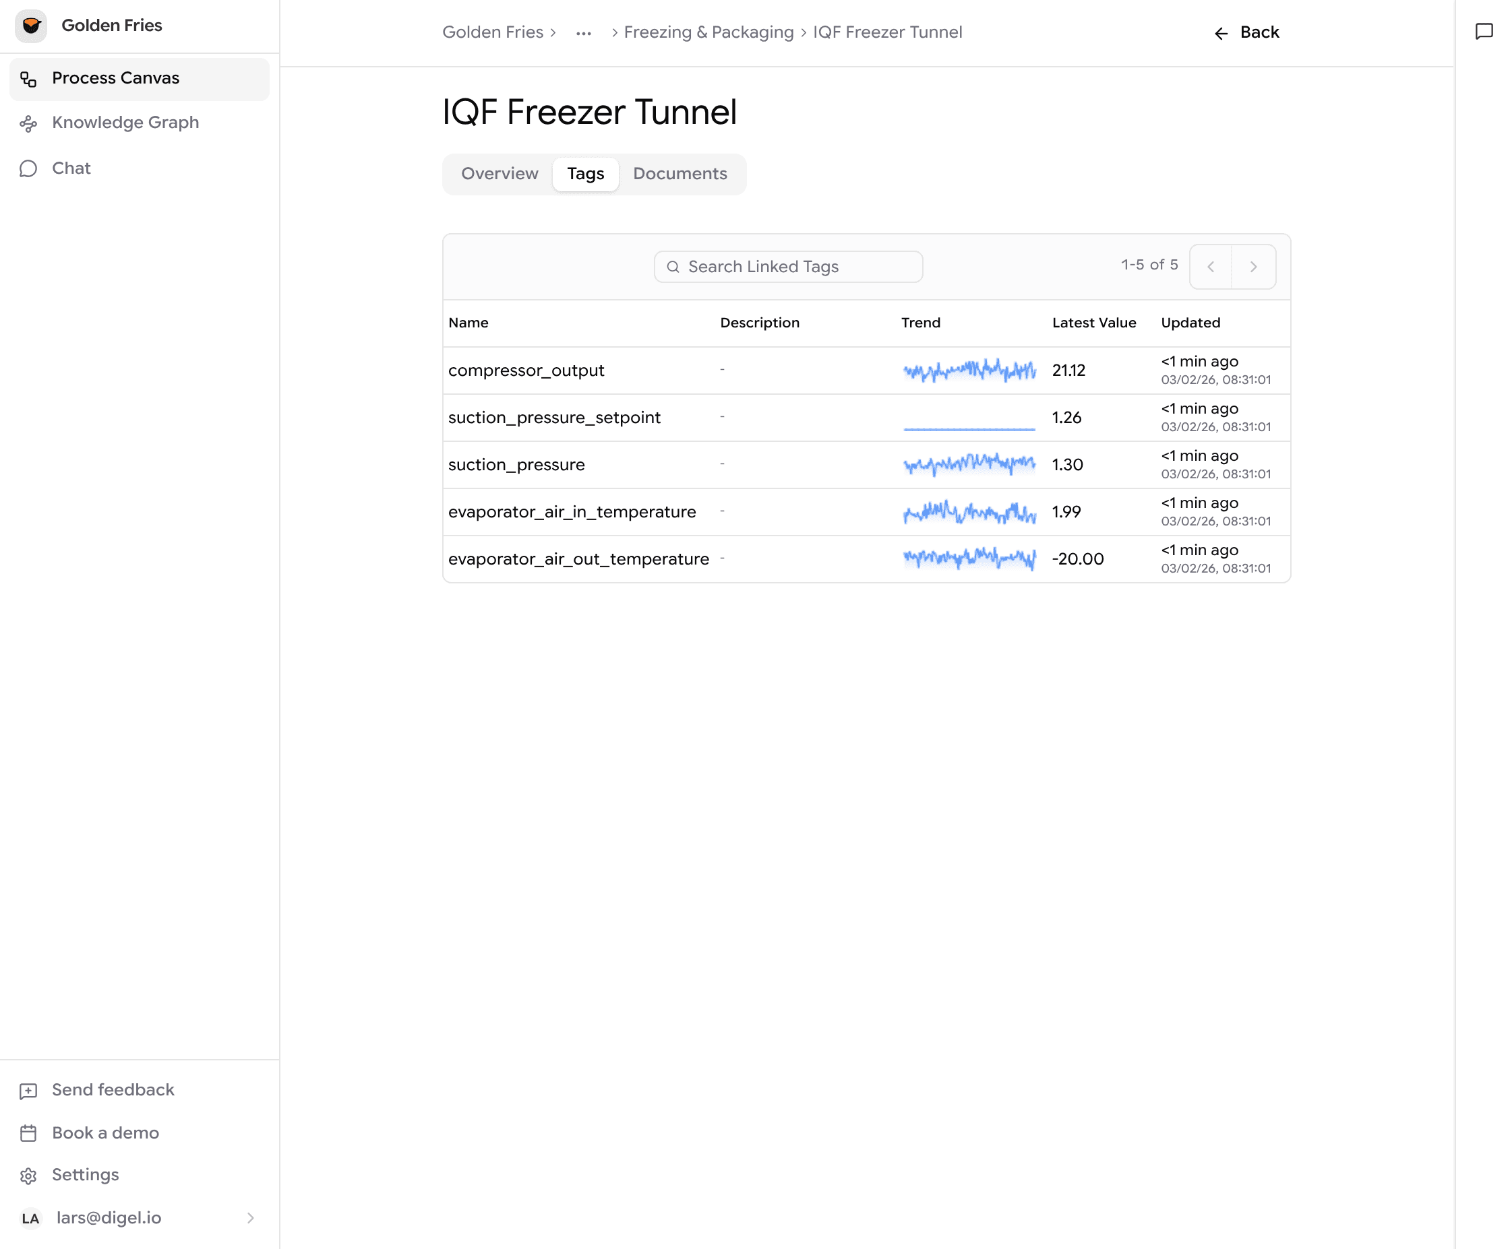This screenshot has height=1249, width=1510.
Task: Expand the lars@digel.io account chevron
Action: [250, 1218]
